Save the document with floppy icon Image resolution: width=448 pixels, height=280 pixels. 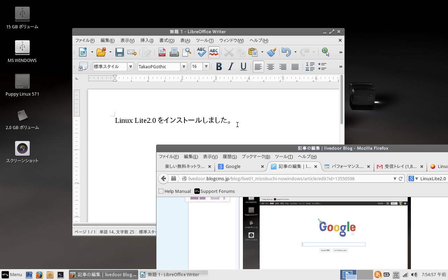pos(120,52)
